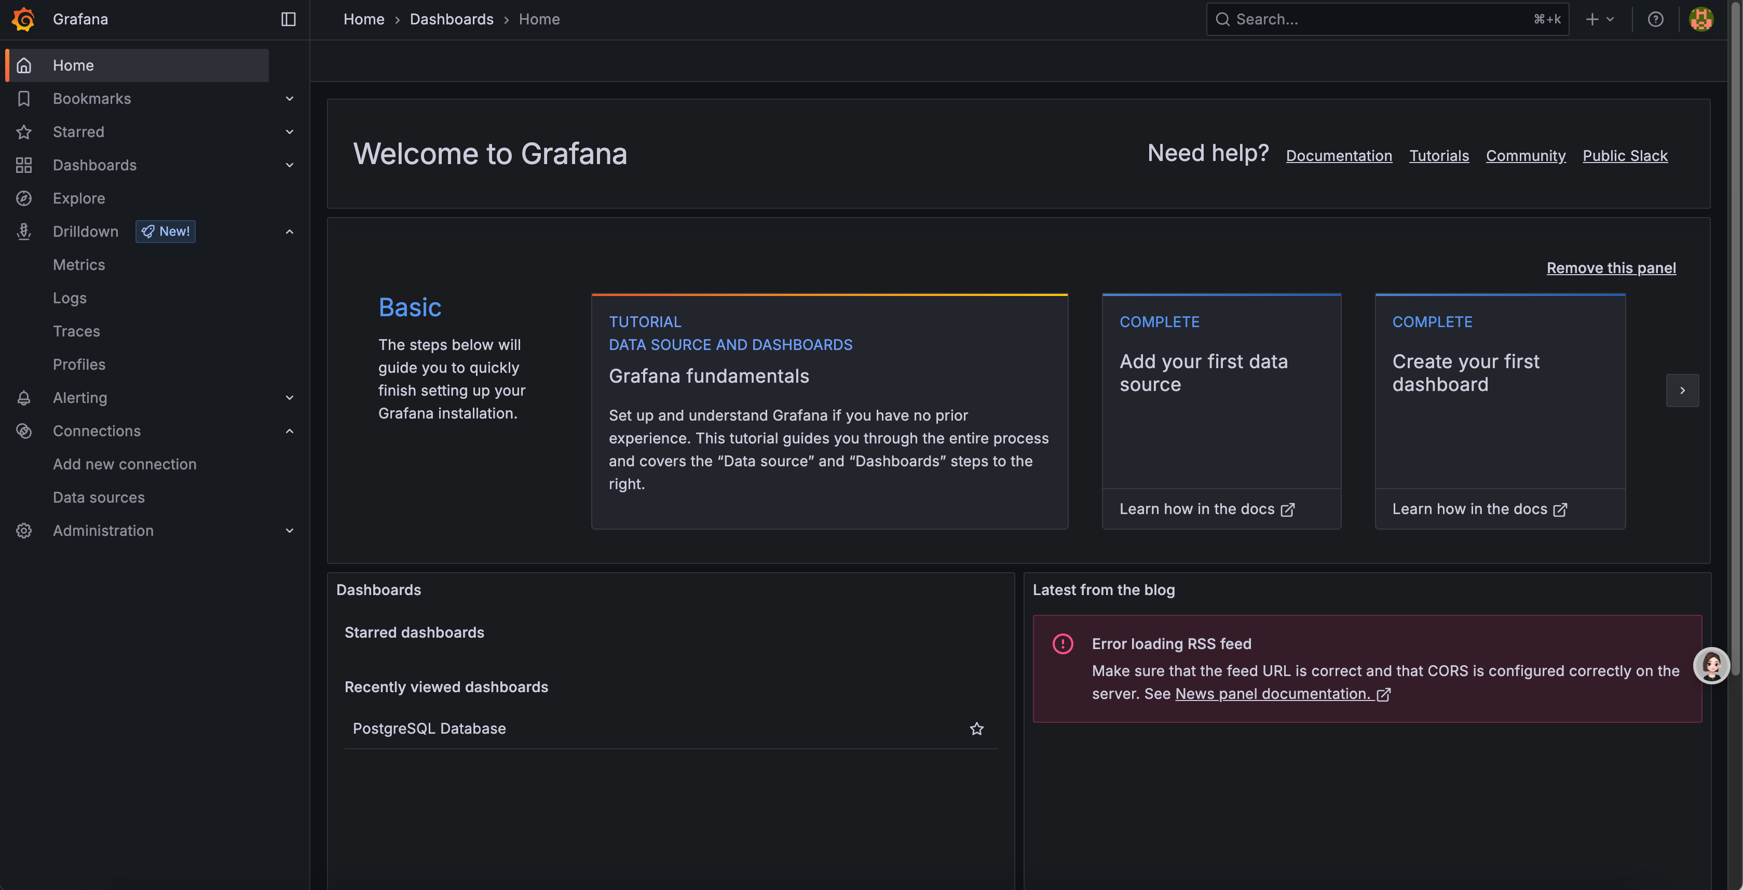Click the Dashboards panel title
Image resolution: width=1743 pixels, height=890 pixels.
(x=378, y=590)
